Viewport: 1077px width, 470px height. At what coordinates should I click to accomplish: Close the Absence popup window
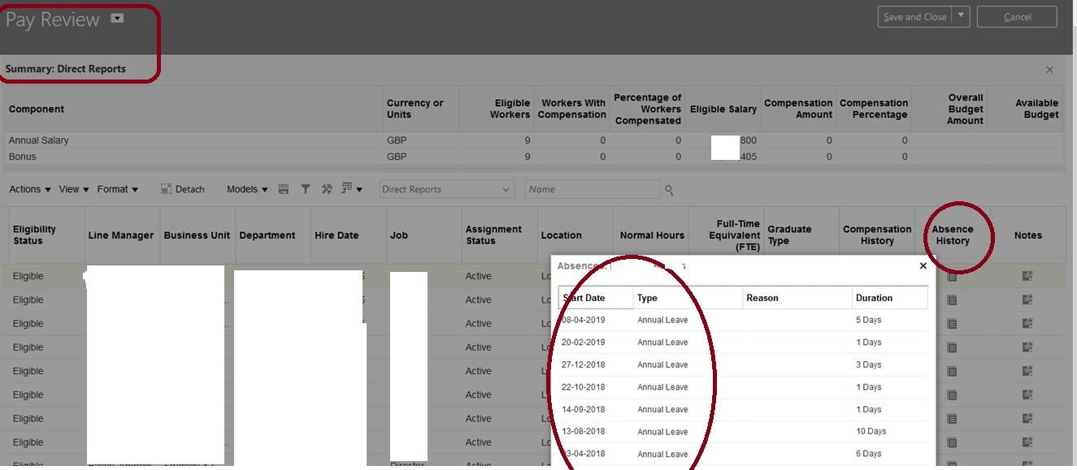(x=923, y=265)
